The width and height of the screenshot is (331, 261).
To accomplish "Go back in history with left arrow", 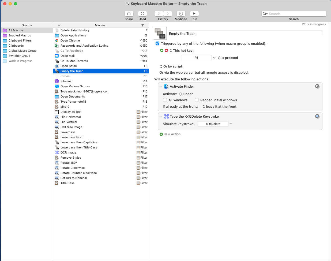I will (x=159, y=14).
